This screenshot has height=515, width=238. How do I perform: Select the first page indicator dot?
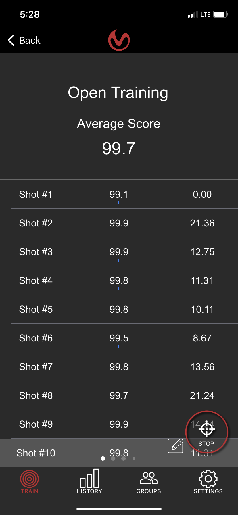[x=103, y=458]
